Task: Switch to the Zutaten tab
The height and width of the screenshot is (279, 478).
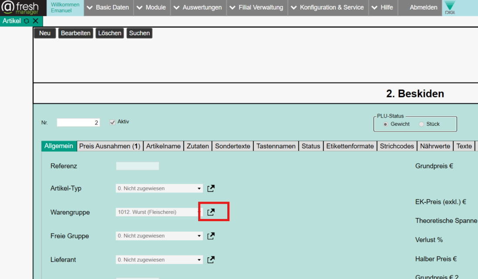Action: click(x=198, y=146)
